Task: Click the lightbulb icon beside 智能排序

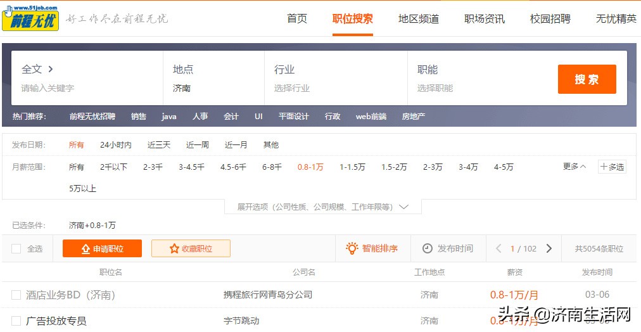Action: (352, 248)
